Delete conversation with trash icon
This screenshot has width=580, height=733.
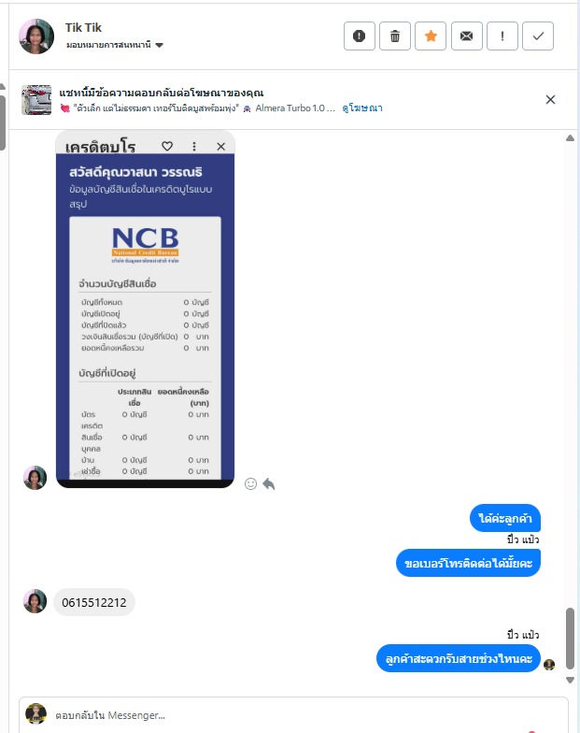(x=395, y=36)
